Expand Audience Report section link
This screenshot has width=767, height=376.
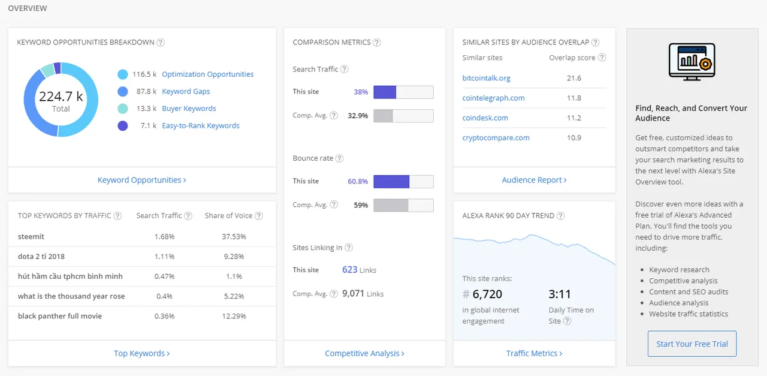pos(535,180)
